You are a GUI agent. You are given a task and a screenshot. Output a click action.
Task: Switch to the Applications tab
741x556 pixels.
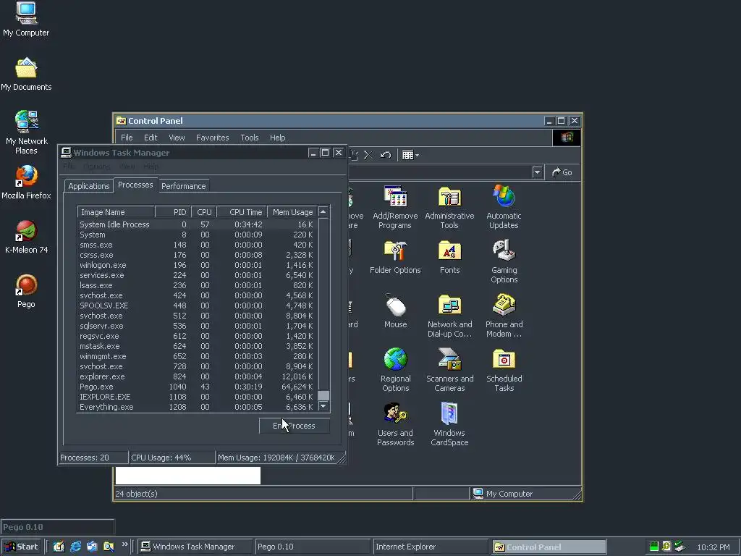pos(89,186)
